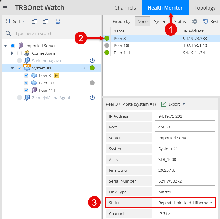Click the IPSC System #1 icon

point(27,68)
